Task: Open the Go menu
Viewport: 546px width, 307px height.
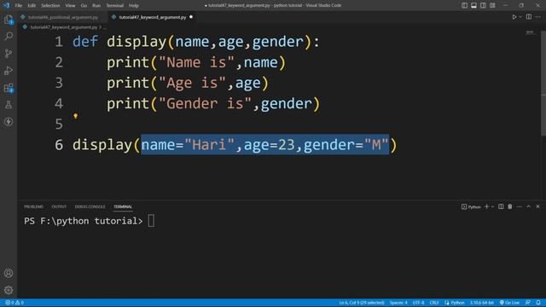Action: pyautogui.click(x=84, y=6)
